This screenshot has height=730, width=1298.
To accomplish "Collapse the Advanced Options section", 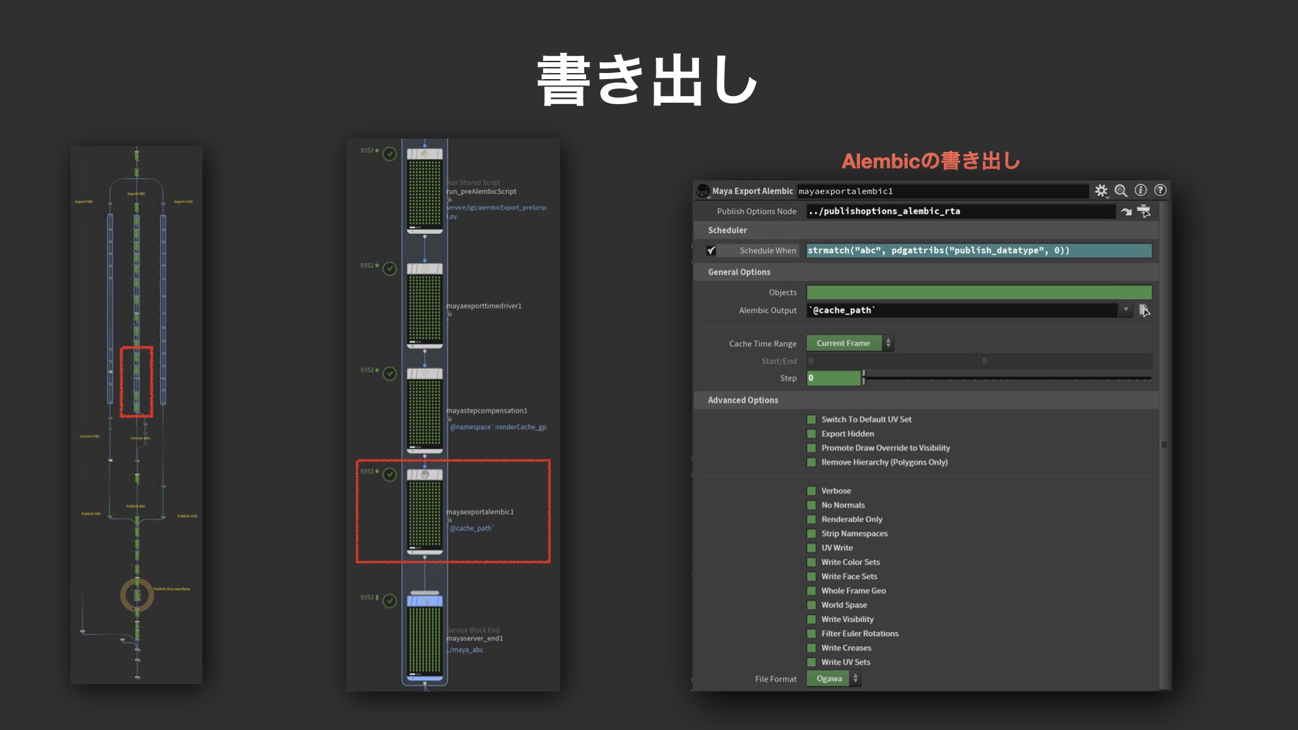I will tap(926, 400).
